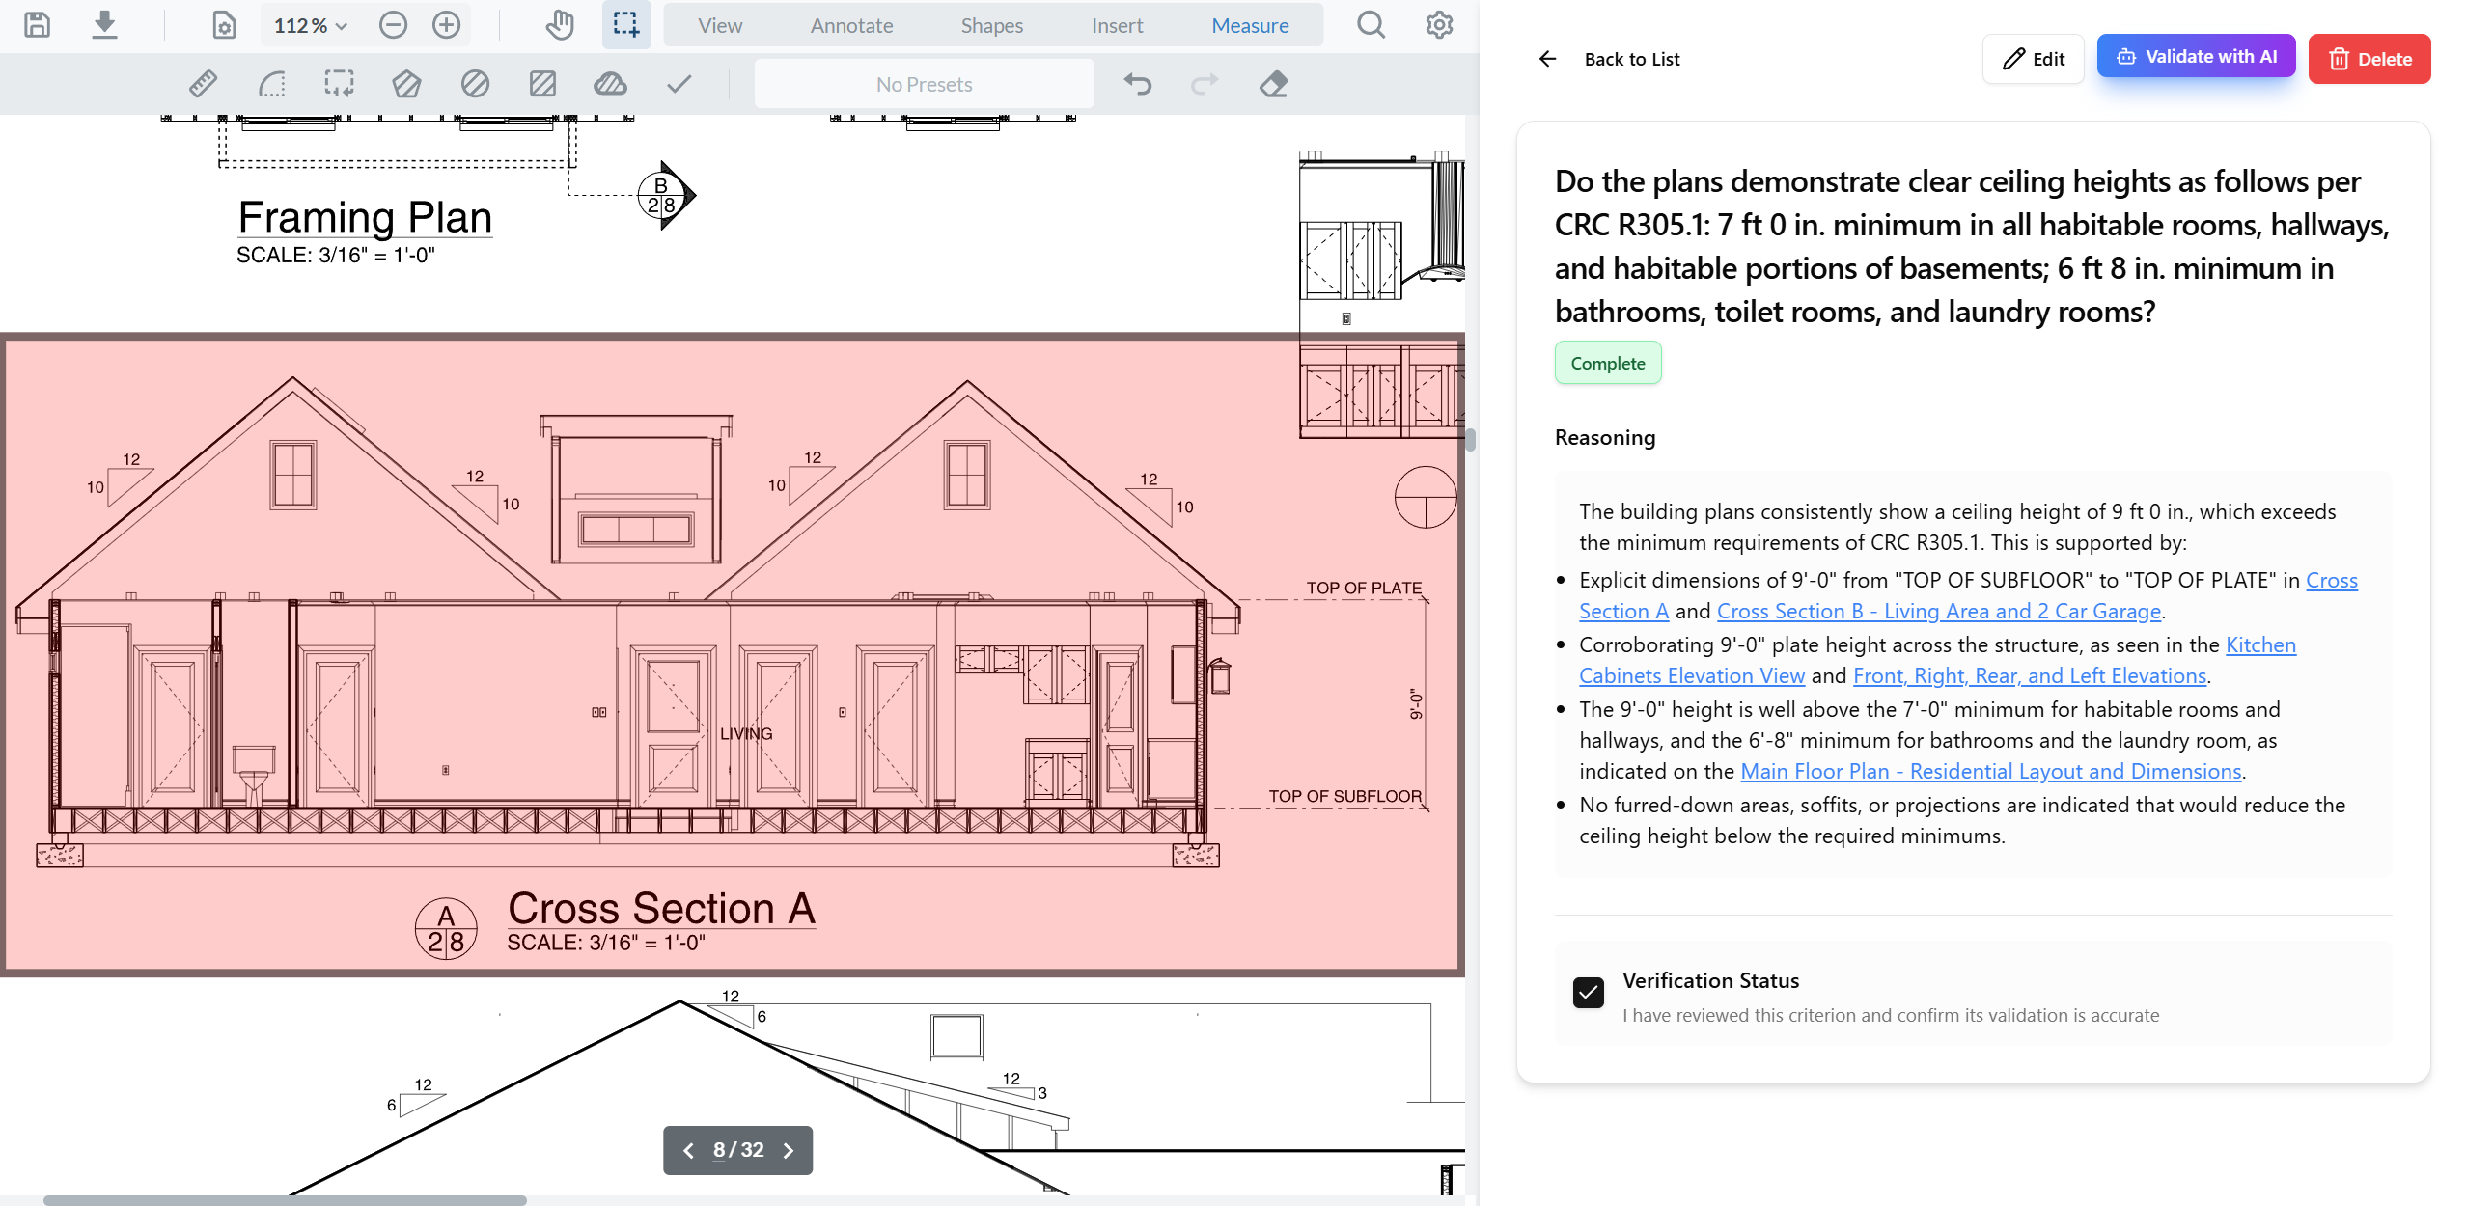This screenshot has height=1206, width=2466.
Task: Switch to the Annotate tab
Action: pos(851,25)
